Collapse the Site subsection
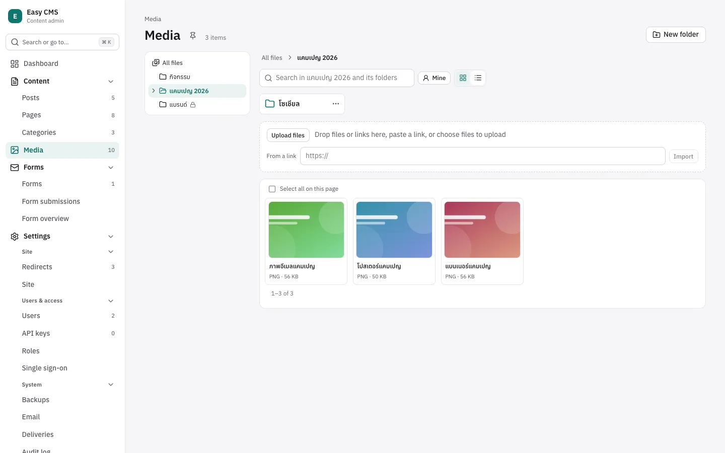The image size is (725, 453). click(111, 252)
